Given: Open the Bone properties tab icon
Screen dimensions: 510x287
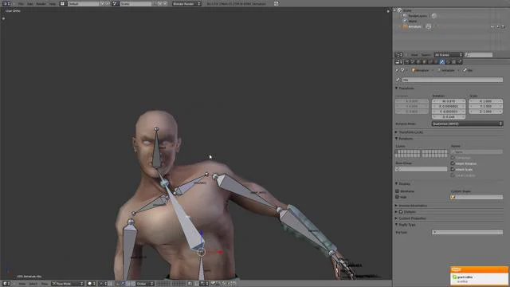Looking at the screenshot, I should pyautogui.click(x=442, y=62).
